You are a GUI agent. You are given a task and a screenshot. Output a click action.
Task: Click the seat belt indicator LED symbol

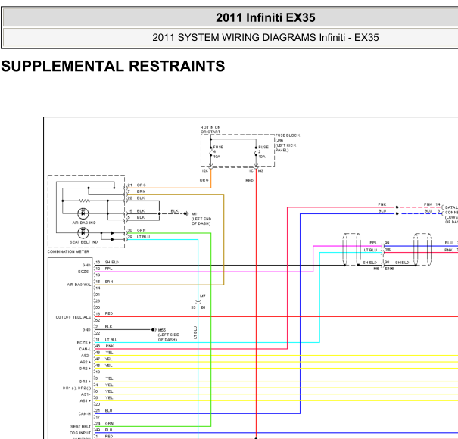click(83, 233)
